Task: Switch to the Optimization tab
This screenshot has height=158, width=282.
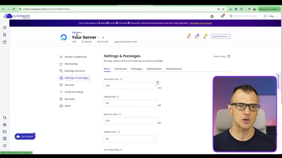Action: click(154, 69)
